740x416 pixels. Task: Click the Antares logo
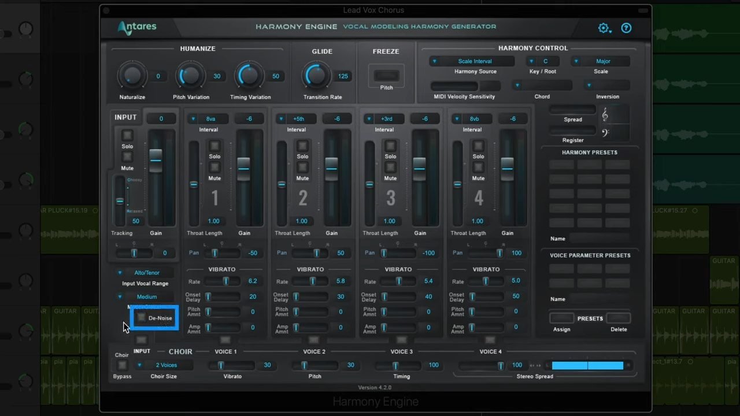click(x=136, y=27)
